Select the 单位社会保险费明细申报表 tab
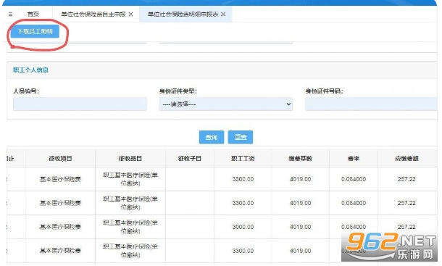442x266 pixels. click(x=183, y=14)
